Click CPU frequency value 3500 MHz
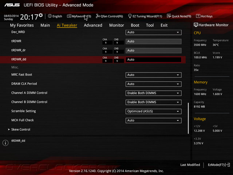233x175 pixels. pos(200,45)
